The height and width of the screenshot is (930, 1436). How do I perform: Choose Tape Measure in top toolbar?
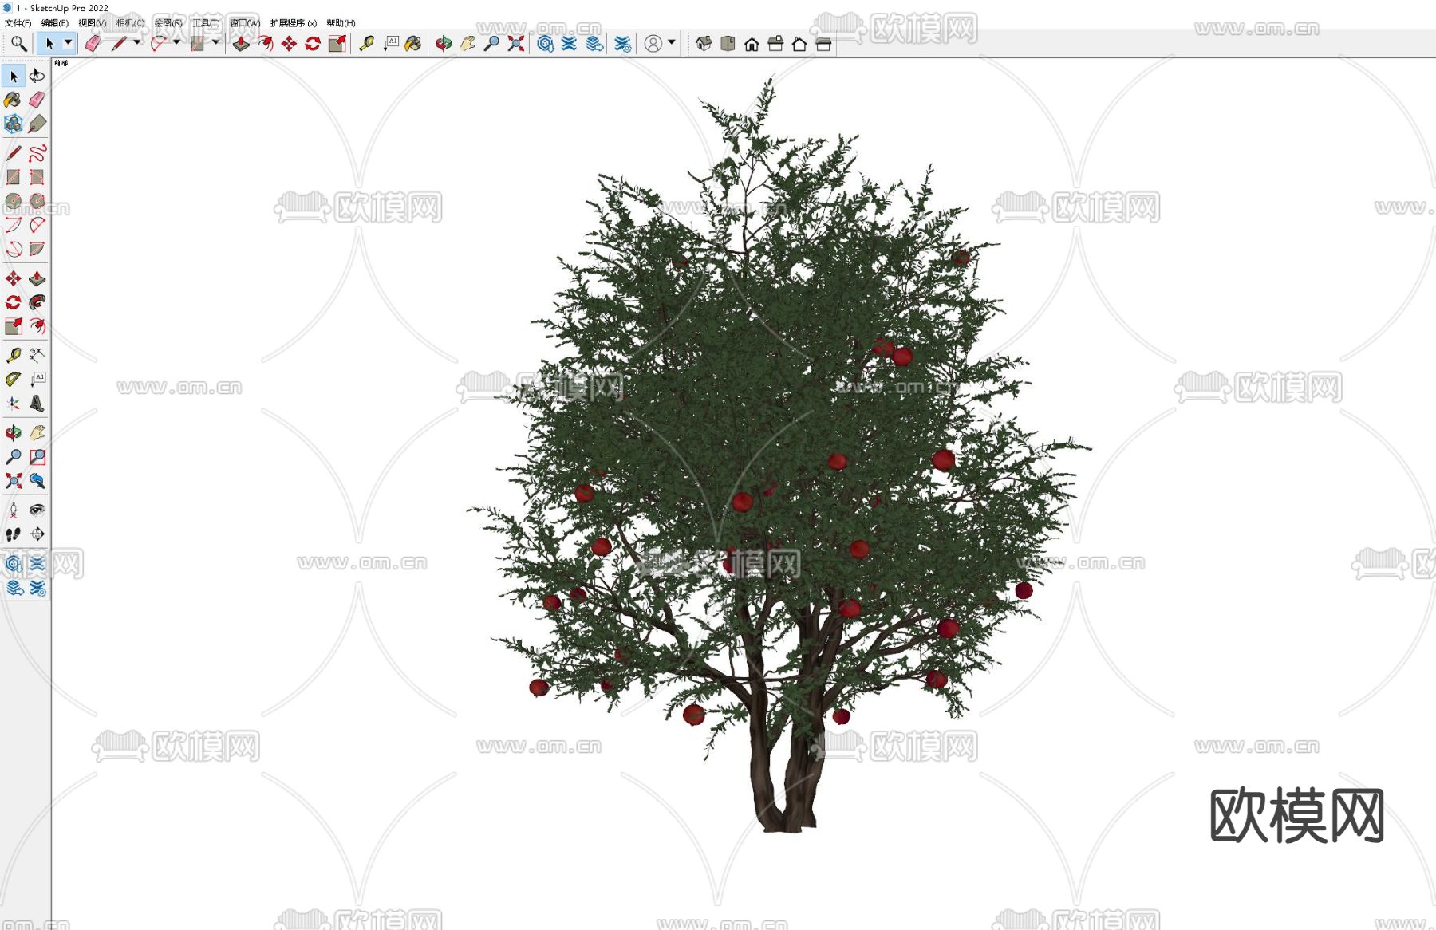click(x=366, y=44)
